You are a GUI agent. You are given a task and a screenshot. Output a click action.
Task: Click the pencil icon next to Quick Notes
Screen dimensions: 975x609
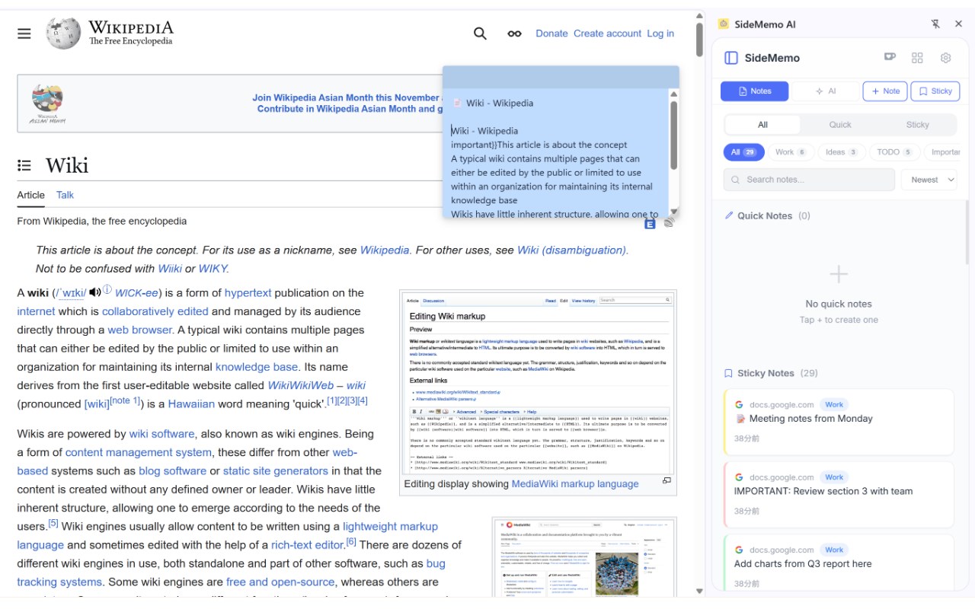[x=729, y=215]
